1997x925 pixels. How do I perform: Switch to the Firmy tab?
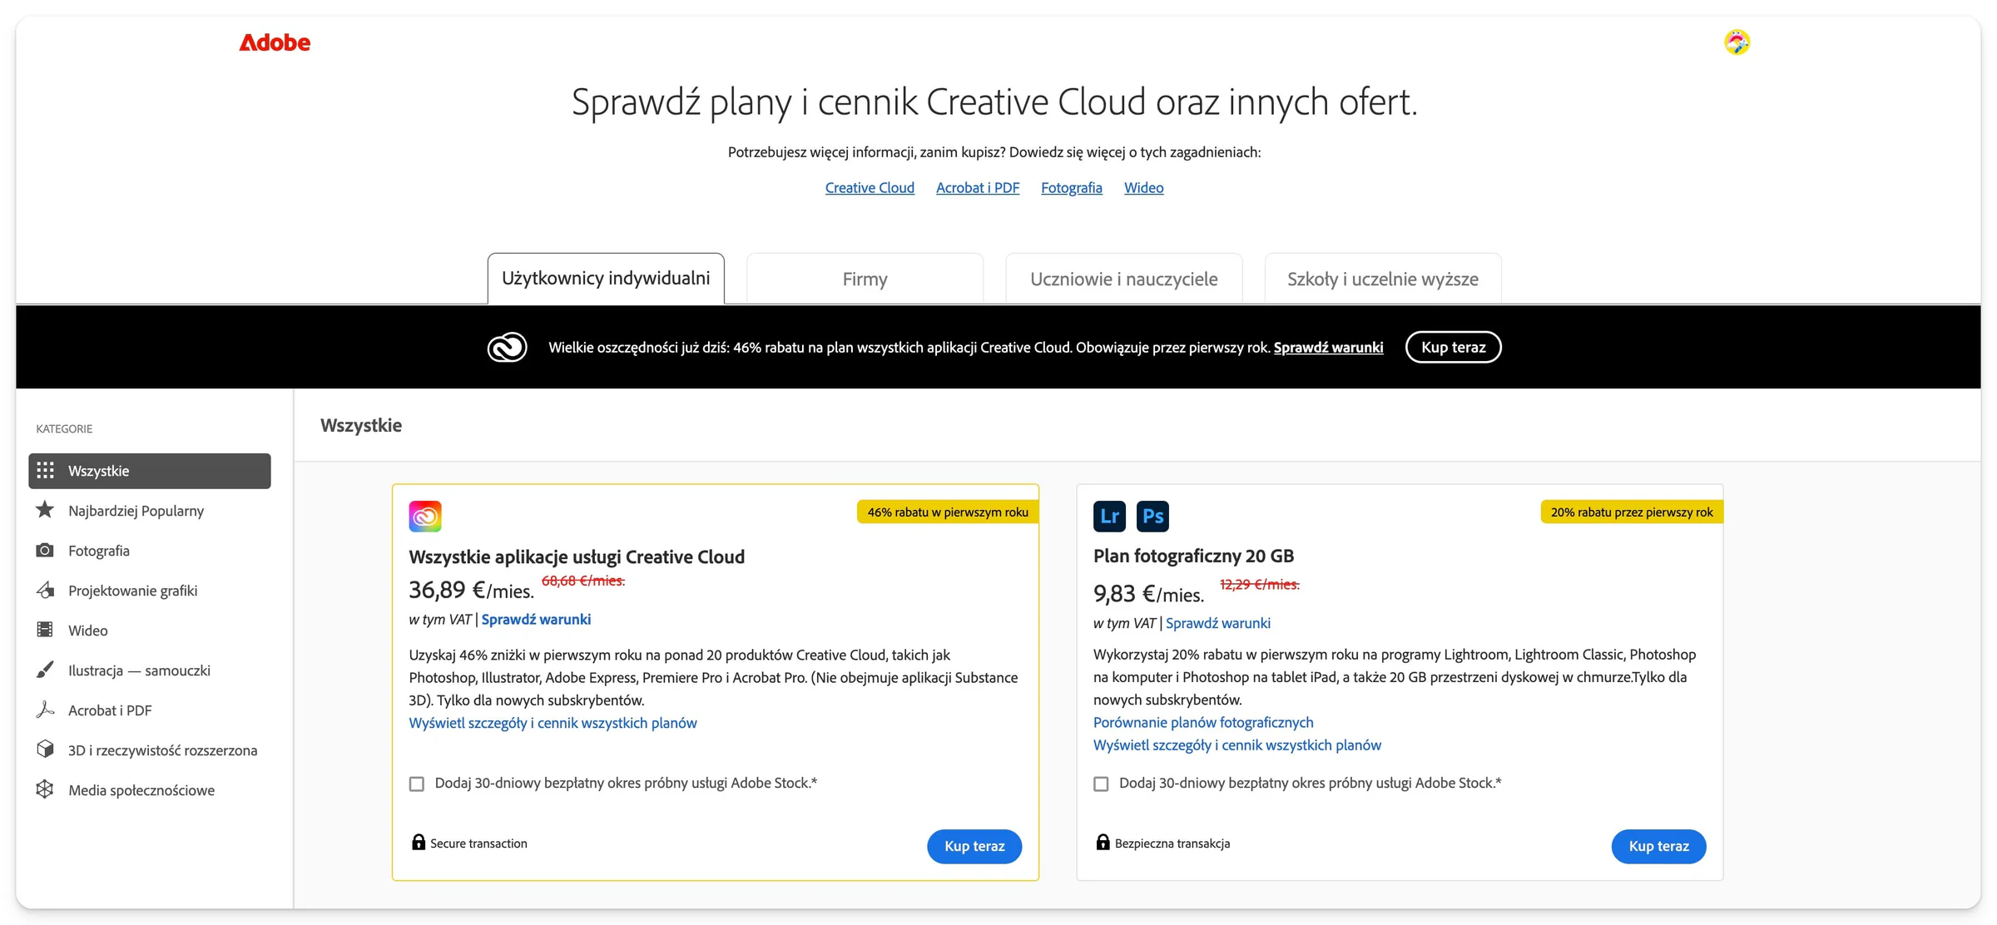[x=865, y=279]
